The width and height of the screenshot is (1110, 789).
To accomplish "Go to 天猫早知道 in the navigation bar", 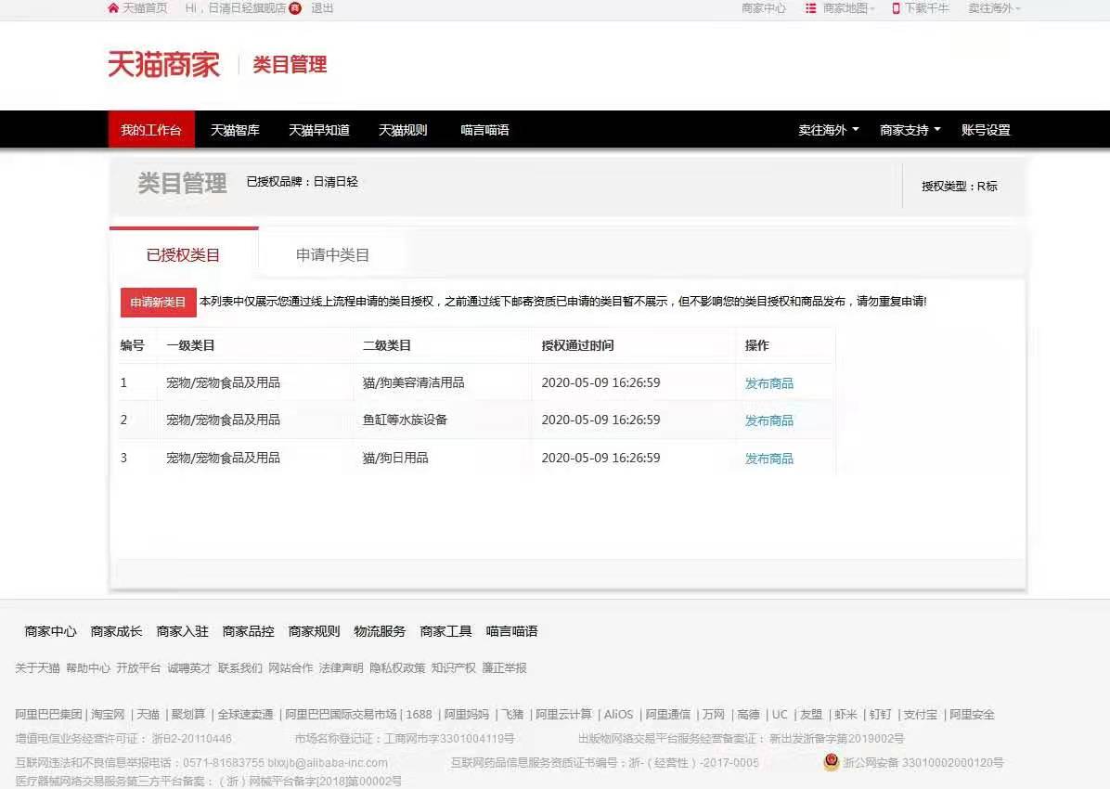I will [x=318, y=130].
